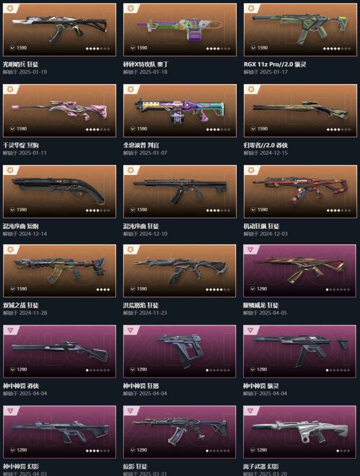
Task: Click the pink tier badge on 耀鳞威龙 狂徒 card
Action: (x=250, y=250)
